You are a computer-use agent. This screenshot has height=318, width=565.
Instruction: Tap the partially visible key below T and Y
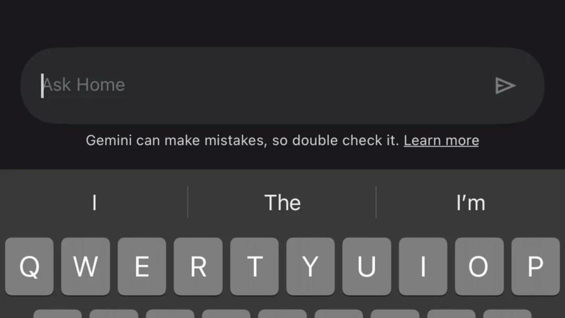tap(282, 314)
